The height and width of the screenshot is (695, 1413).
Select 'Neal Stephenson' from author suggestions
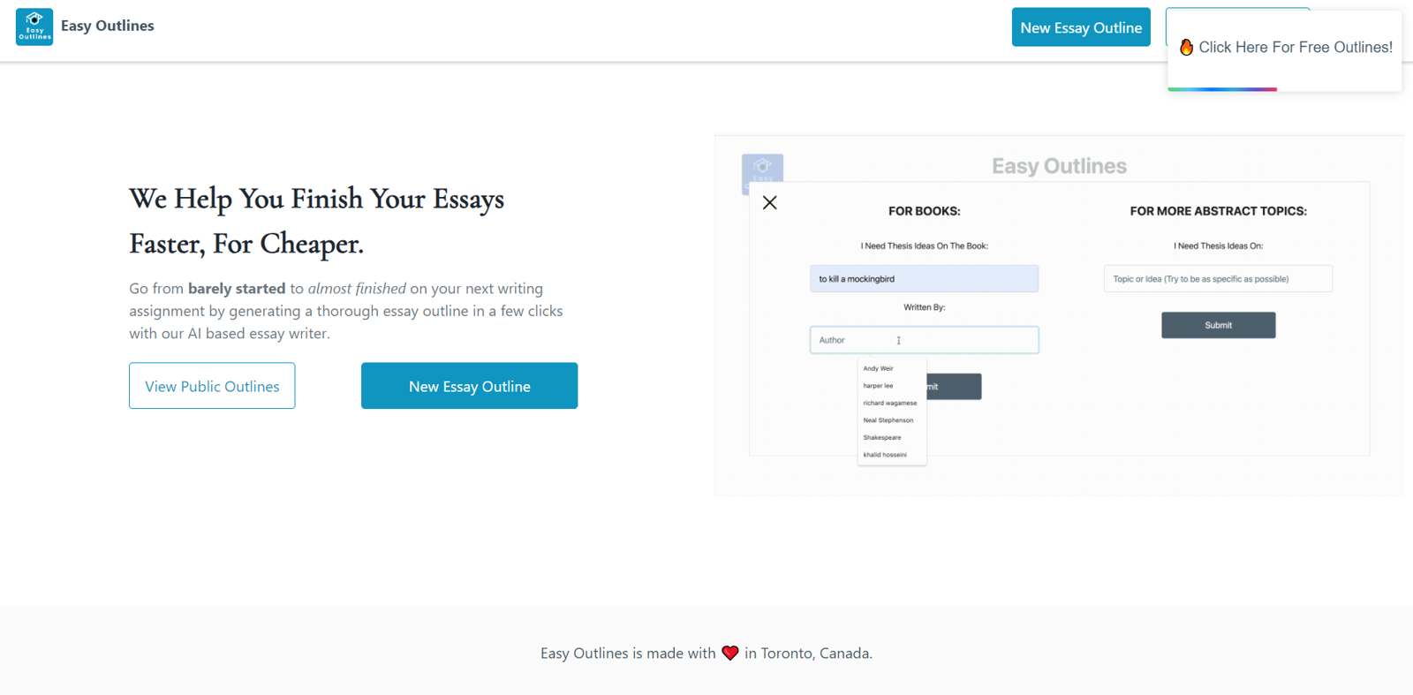(x=888, y=420)
